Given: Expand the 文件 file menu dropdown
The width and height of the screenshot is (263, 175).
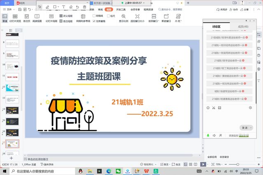Looking at the screenshot, I should point(9,9).
